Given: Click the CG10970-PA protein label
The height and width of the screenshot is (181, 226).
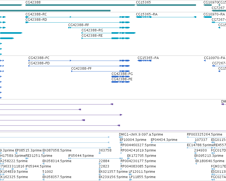Looking at the screenshot, I should click(x=215, y=58).
